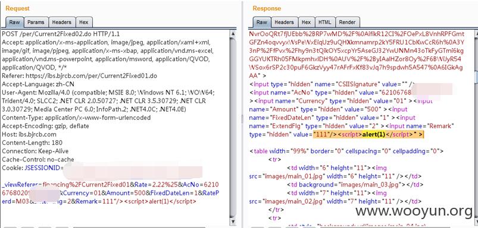Click the "Host: ibs.bjrcb.com" line
Image resolution: width=478 pixels, height=228 pixels.
29,134
